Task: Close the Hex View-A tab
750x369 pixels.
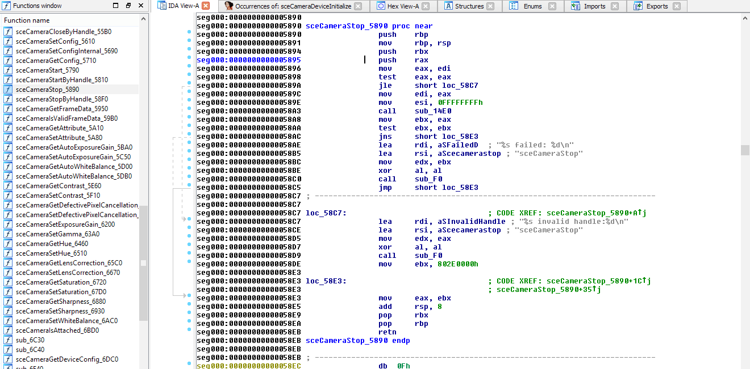Action: (x=426, y=6)
